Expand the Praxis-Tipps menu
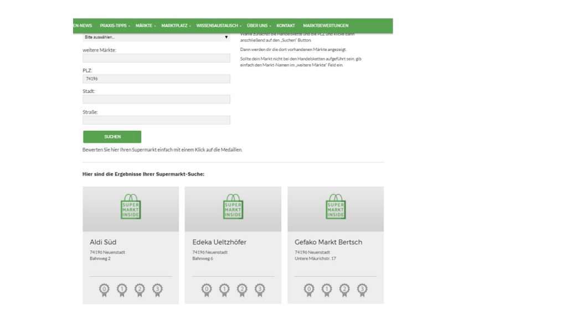Viewport: 567px width, 319px height. 115,25
